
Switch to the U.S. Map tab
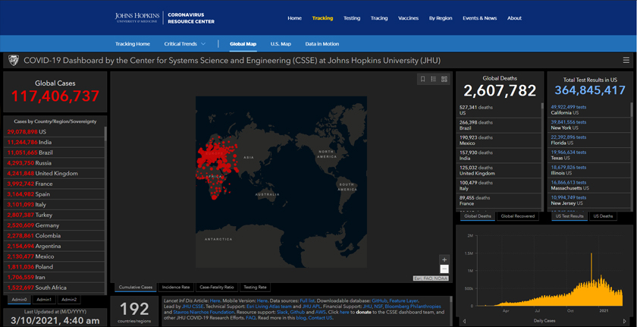pyautogui.click(x=281, y=44)
